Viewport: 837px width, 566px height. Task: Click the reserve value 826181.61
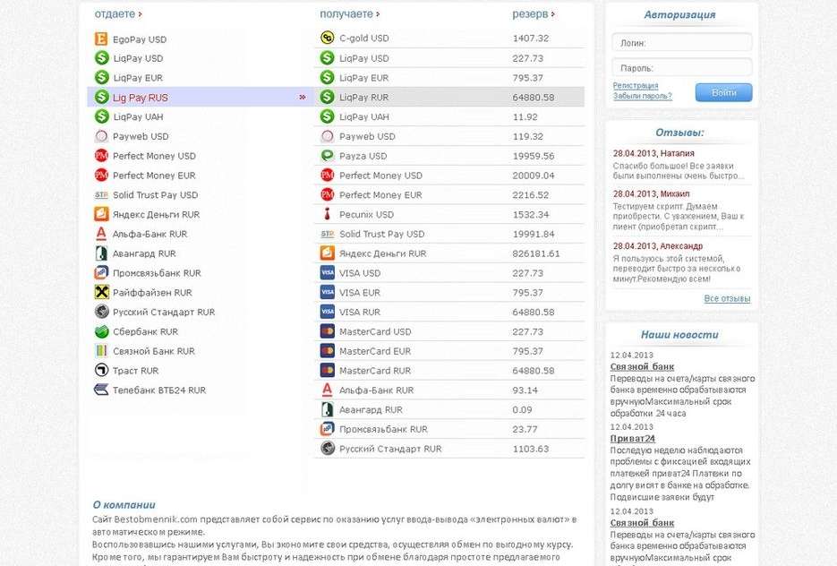tap(536, 253)
